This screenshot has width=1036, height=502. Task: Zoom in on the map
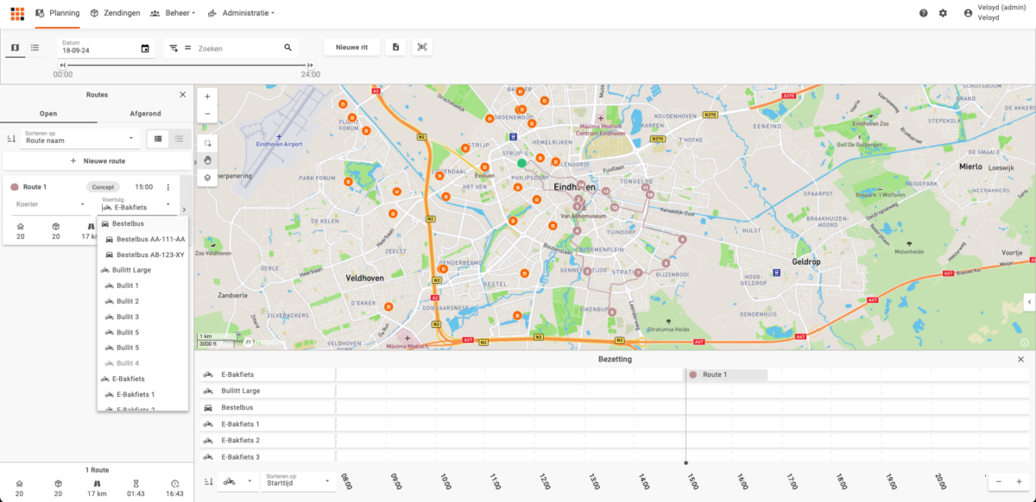pos(207,97)
